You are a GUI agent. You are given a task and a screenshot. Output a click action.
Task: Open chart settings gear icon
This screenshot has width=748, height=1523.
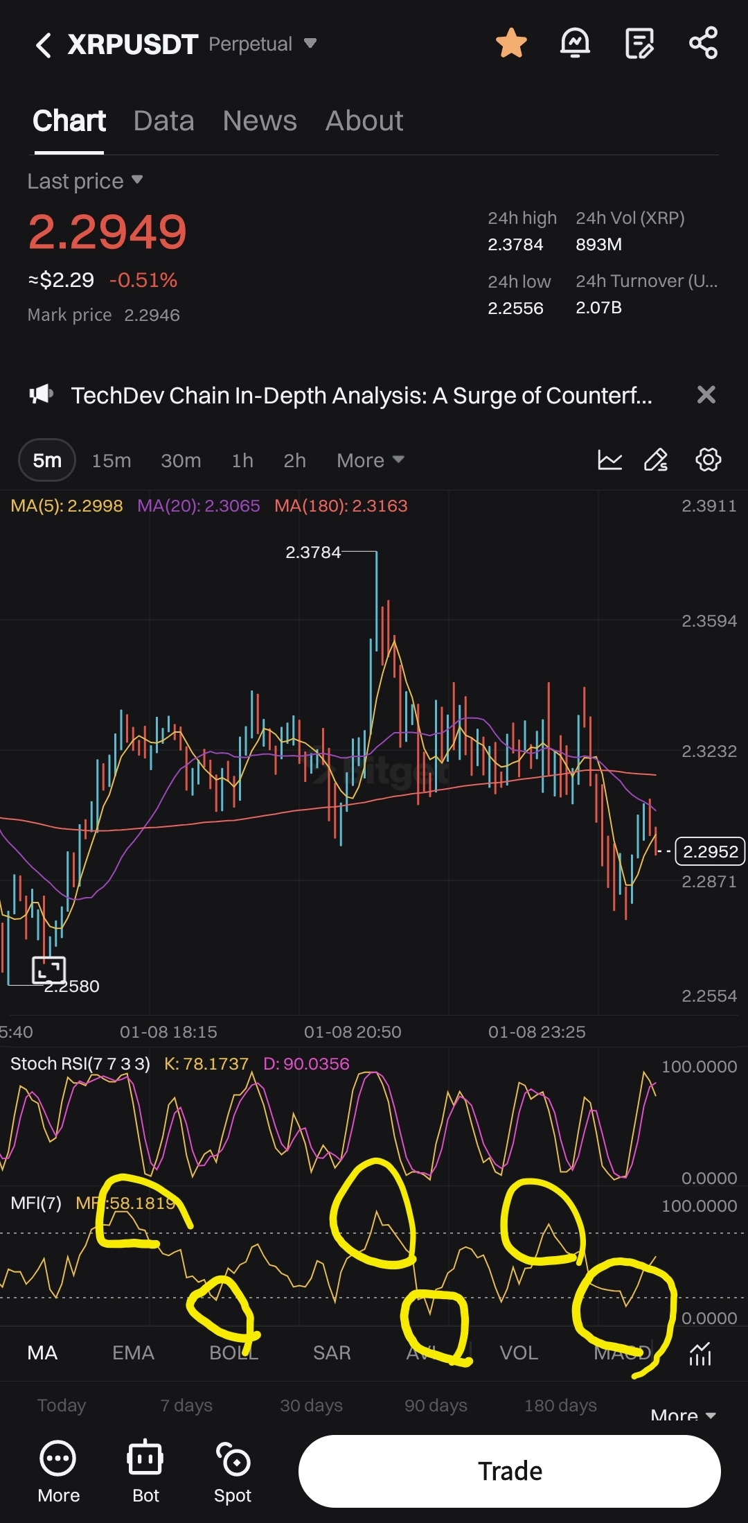(708, 460)
